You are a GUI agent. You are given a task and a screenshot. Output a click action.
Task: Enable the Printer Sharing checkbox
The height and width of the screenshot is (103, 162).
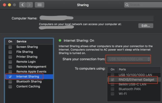(x=10, y=57)
